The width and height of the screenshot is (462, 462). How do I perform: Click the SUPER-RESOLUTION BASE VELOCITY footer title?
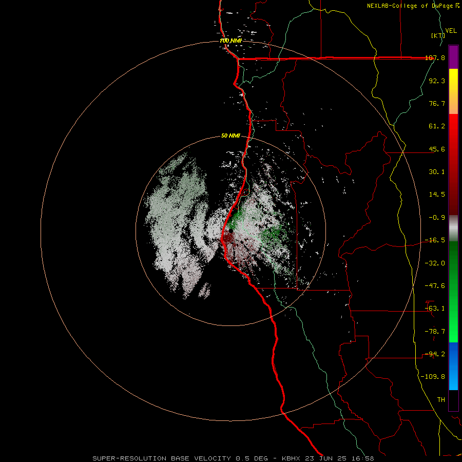point(162,458)
